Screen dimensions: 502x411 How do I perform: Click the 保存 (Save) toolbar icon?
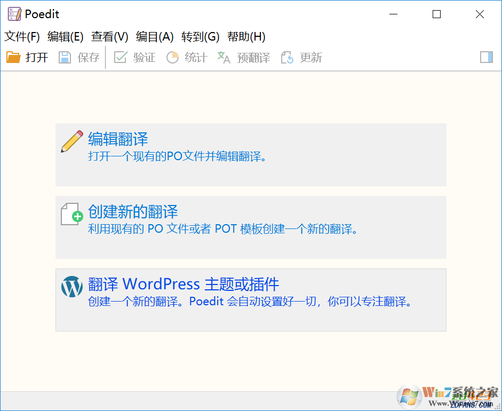point(65,57)
